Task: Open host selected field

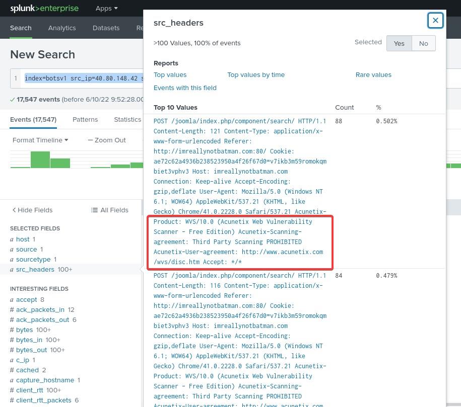Action: [x=23, y=239]
